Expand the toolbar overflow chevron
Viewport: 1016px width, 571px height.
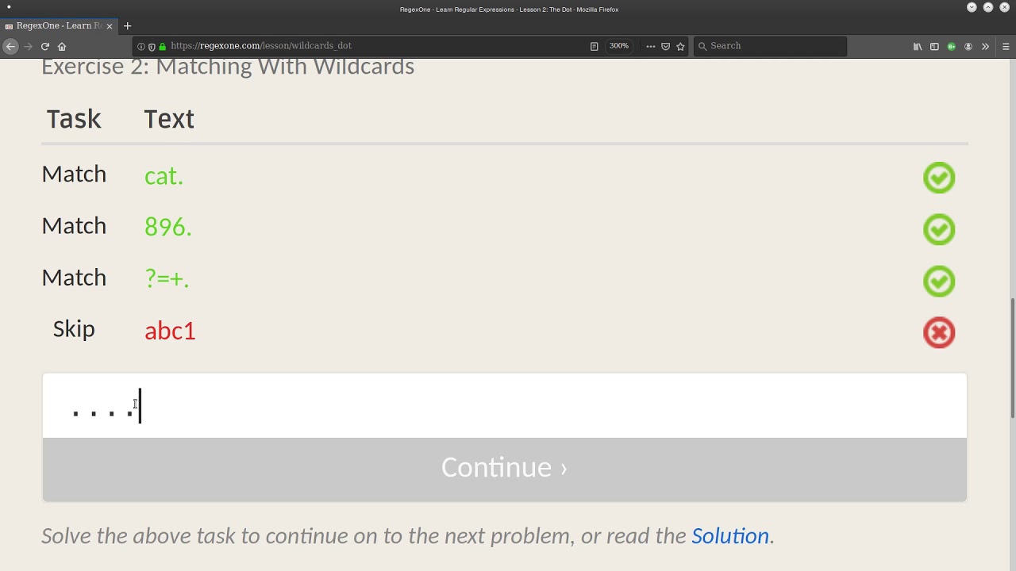pos(985,47)
